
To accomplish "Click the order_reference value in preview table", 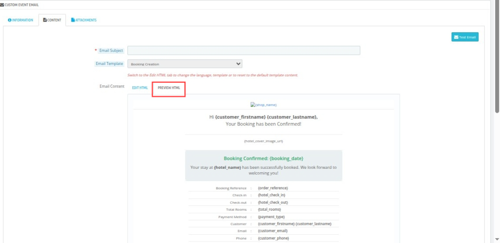I will point(272,188).
